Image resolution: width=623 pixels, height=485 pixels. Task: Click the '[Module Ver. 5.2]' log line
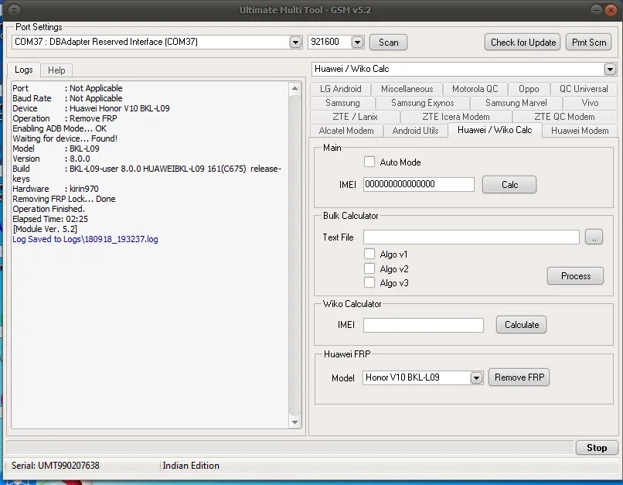point(45,229)
